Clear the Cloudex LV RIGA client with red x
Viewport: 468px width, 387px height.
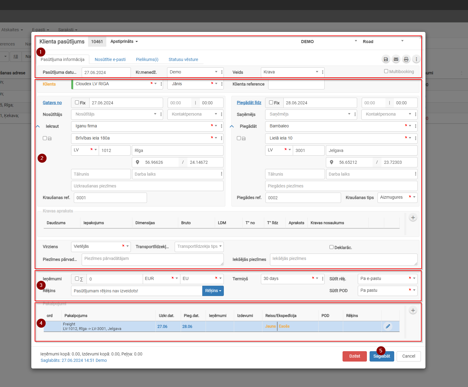[x=152, y=83]
